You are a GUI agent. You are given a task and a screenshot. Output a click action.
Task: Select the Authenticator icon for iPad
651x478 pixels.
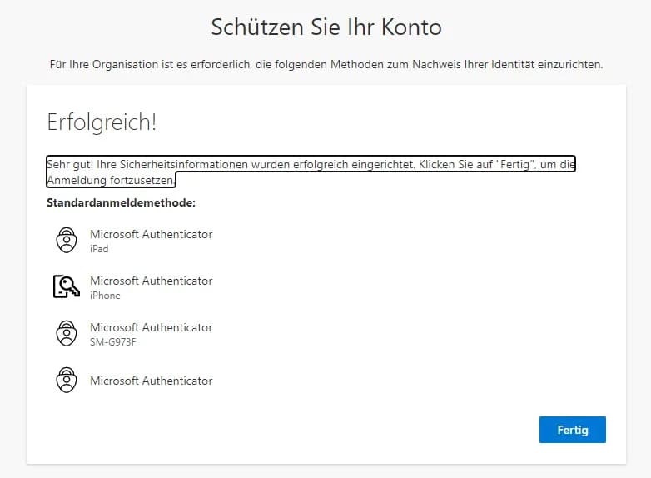point(67,240)
